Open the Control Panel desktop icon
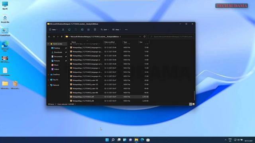The image size is (255, 143). (x=5, y=32)
